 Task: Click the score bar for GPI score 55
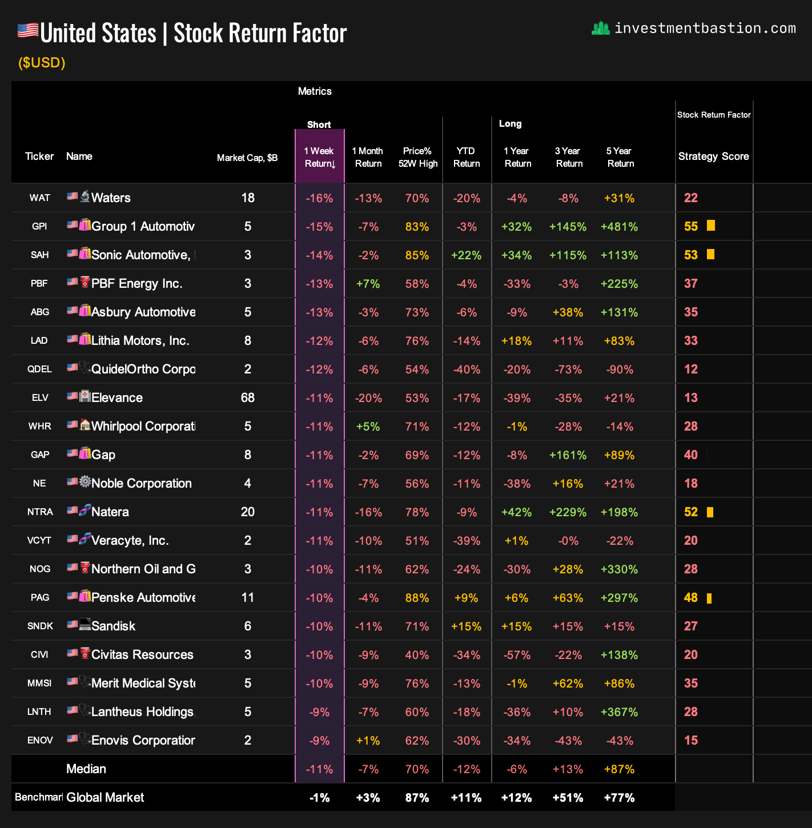coord(711,226)
